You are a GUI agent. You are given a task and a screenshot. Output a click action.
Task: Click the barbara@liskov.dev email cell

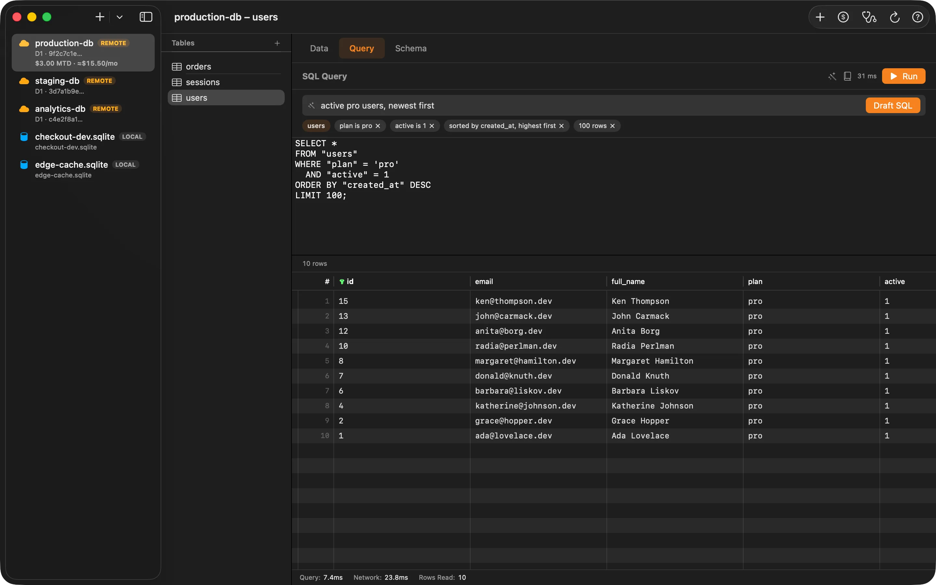[x=538, y=391]
